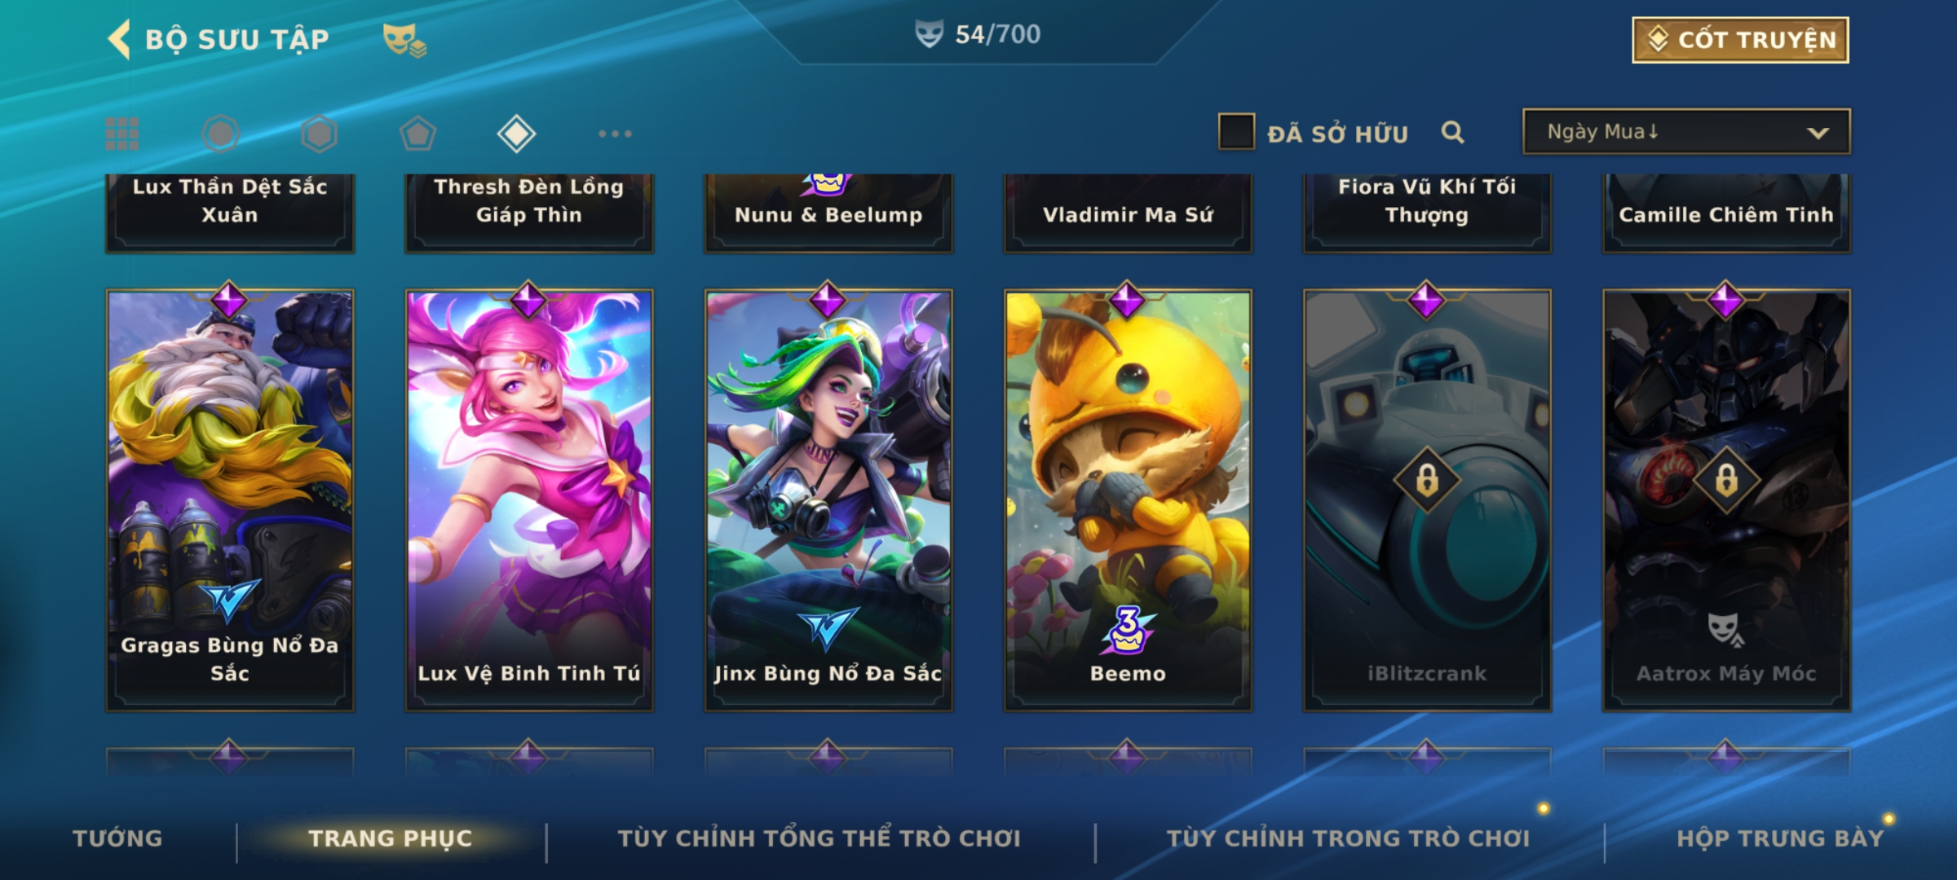Screen dimensions: 1957x880
Task: Open the Tùy Chỉnh Trong Trò Chơi tab
Action: pyautogui.click(x=1348, y=838)
